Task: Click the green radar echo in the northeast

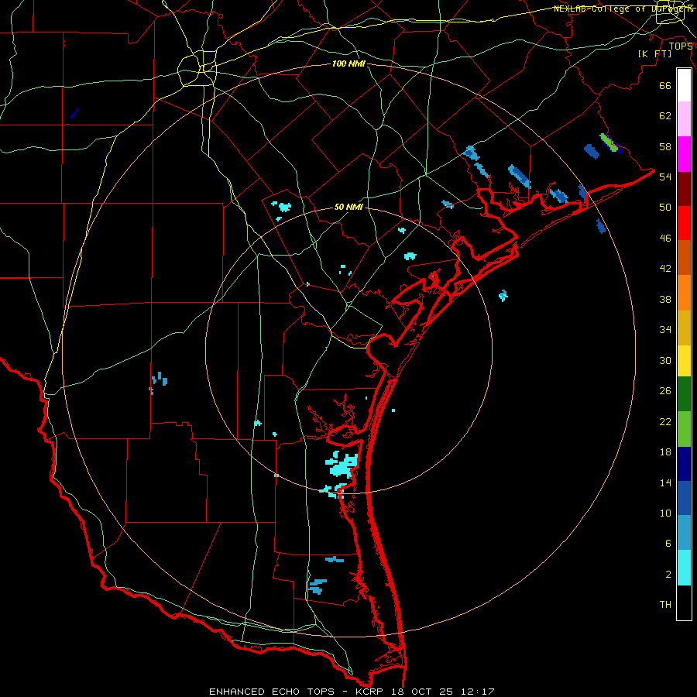Action: coord(609,142)
